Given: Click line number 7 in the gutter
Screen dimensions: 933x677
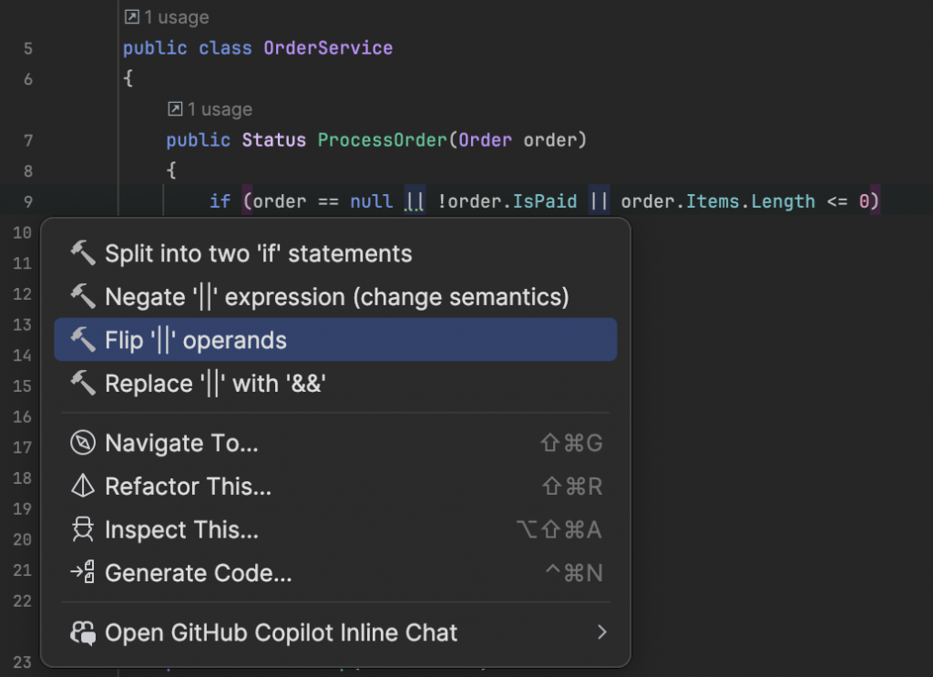Looking at the screenshot, I should pos(27,140).
